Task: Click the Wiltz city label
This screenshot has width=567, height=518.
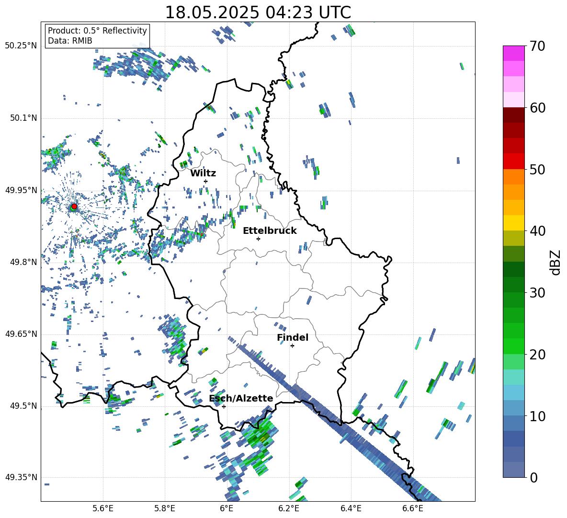Action: coord(203,173)
